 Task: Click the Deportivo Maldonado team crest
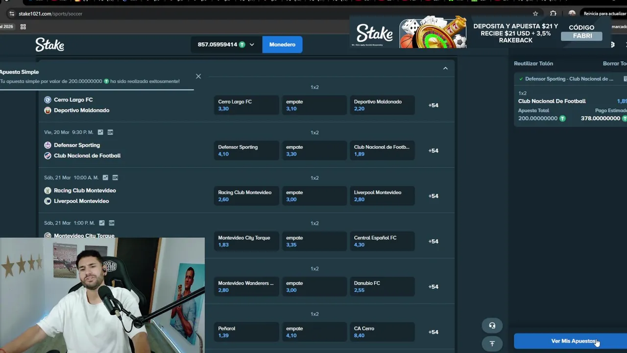click(48, 110)
